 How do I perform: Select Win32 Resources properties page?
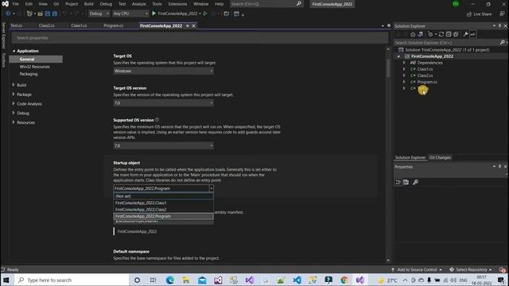(35, 67)
